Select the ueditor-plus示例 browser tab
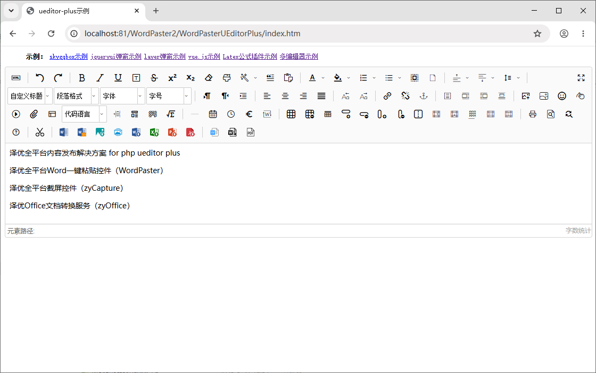596x373 pixels. (84, 11)
